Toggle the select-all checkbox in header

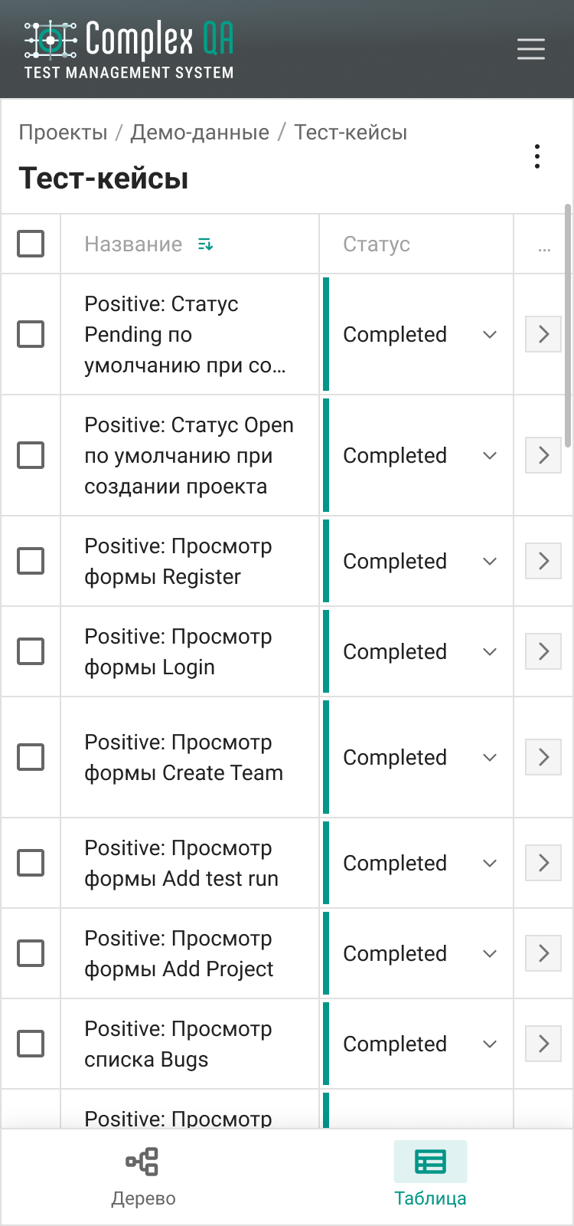coord(31,244)
